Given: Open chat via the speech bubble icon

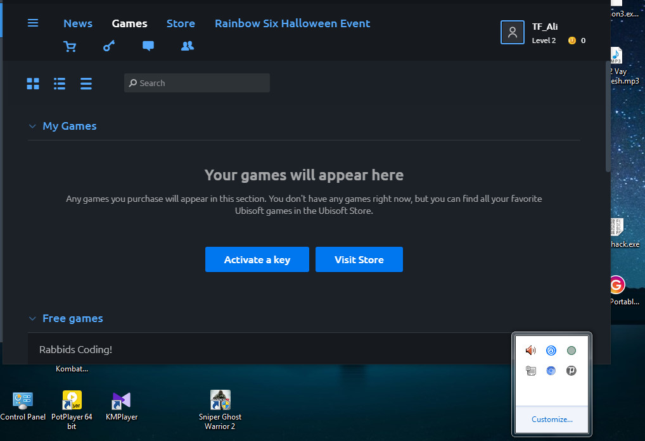Looking at the screenshot, I should coord(148,46).
